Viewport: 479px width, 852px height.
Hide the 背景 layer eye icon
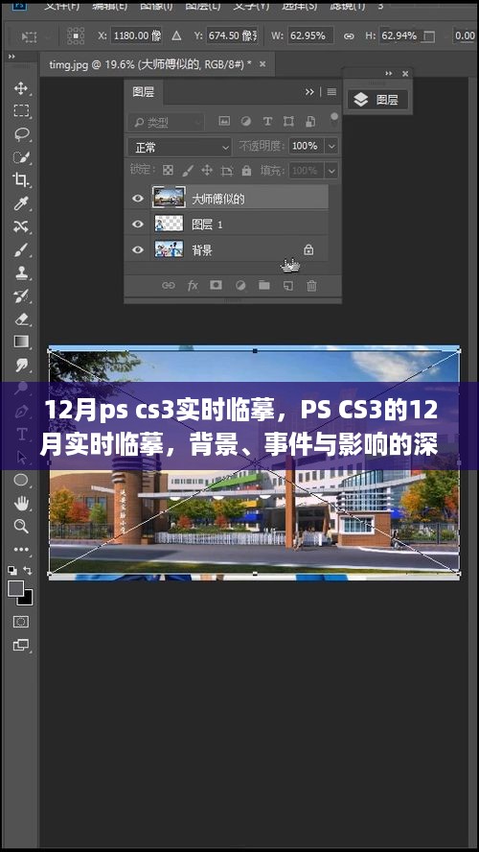(138, 250)
